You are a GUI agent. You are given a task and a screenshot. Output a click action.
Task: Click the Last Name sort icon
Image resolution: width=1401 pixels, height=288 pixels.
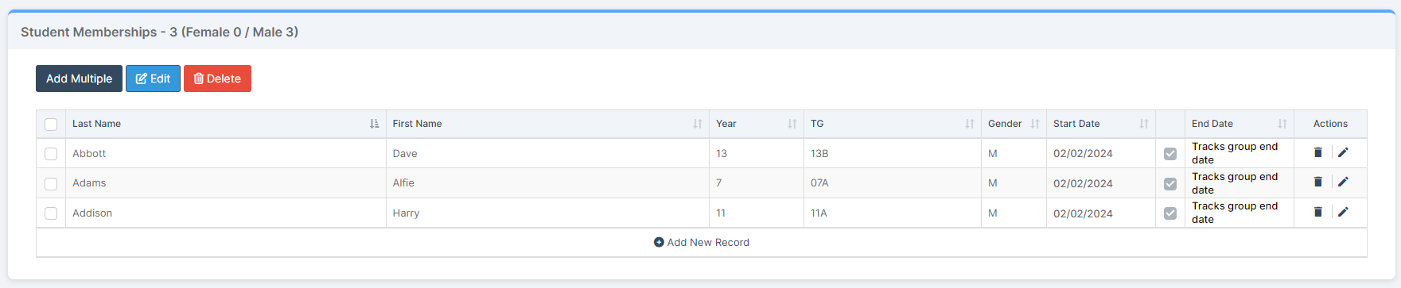375,124
